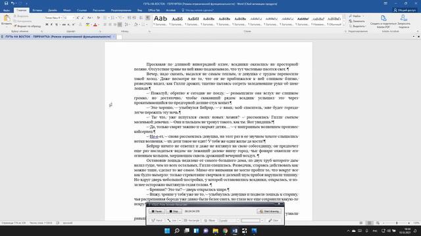Viewport: 421px width, 236px height.
Task: Justify the paragraph text
Action: (x=120, y=25)
